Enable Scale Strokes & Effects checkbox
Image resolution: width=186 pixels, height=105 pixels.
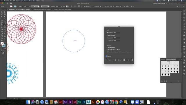pos(107,50)
